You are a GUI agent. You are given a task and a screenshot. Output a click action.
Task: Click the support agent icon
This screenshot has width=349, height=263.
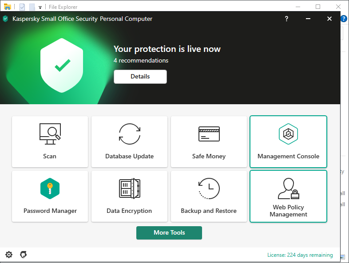[x=24, y=255]
